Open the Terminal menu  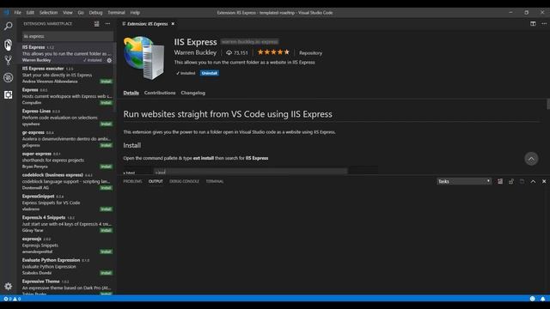[x=116, y=13]
